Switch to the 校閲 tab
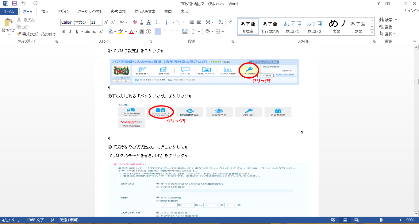Image resolution: width=419 pixels, height=224 pixels. [168, 12]
